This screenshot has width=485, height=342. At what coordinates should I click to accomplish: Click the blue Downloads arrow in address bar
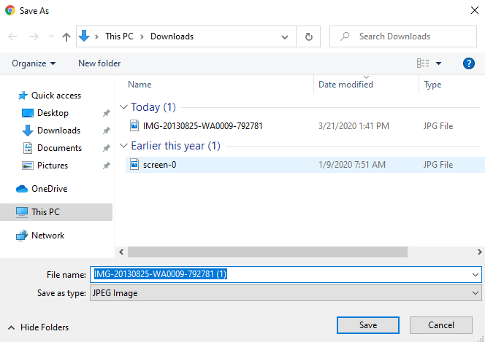[84, 36]
